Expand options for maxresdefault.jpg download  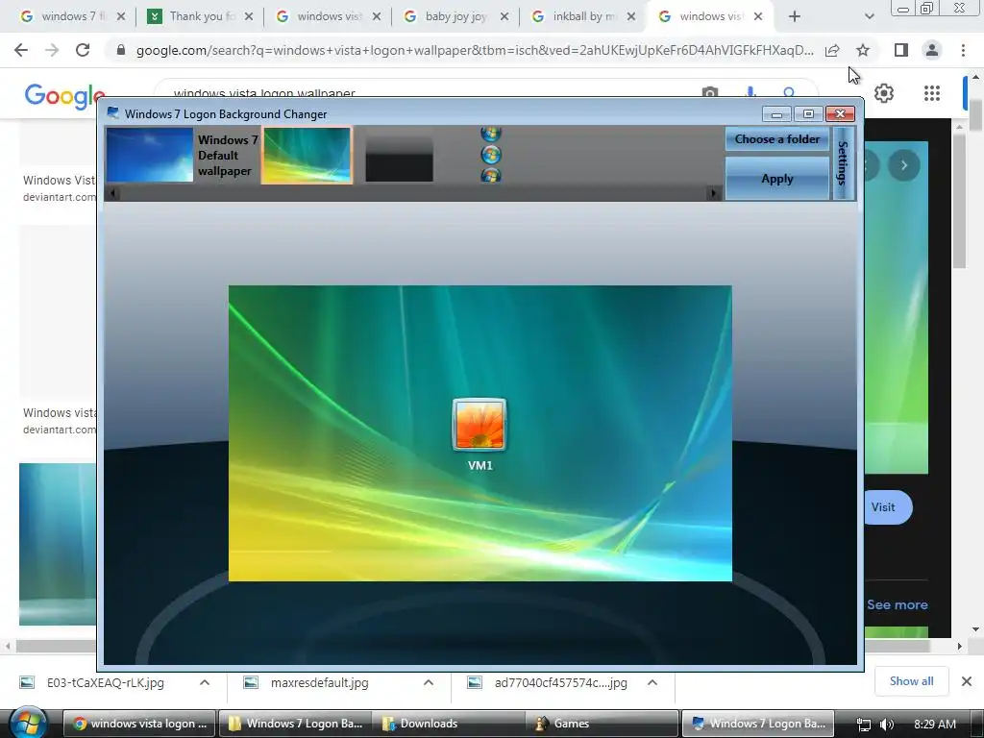tap(429, 683)
